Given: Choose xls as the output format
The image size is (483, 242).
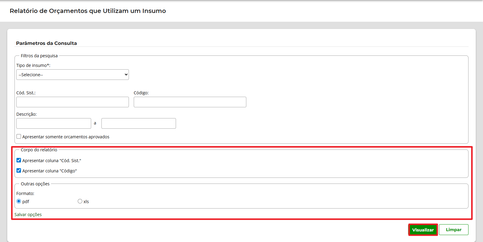Looking at the screenshot, I should click(x=80, y=201).
